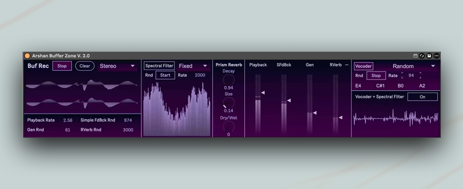The height and width of the screenshot is (189, 463).
Task: Toggle Vocoder + Spectral Filter On
Action: click(x=423, y=97)
